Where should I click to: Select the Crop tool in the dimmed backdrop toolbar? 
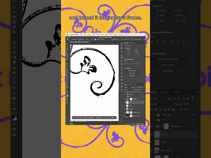pyautogui.click(x=14, y=17)
